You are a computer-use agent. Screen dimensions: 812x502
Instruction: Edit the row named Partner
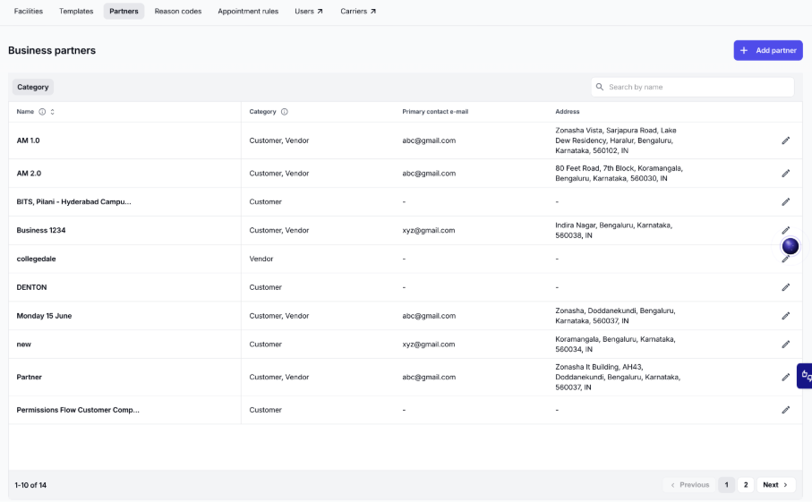point(785,378)
